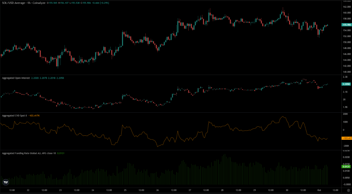Click the 200K CVD axis label
Screen dimensions: 352x194
pyautogui.click(x=345, y=114)
